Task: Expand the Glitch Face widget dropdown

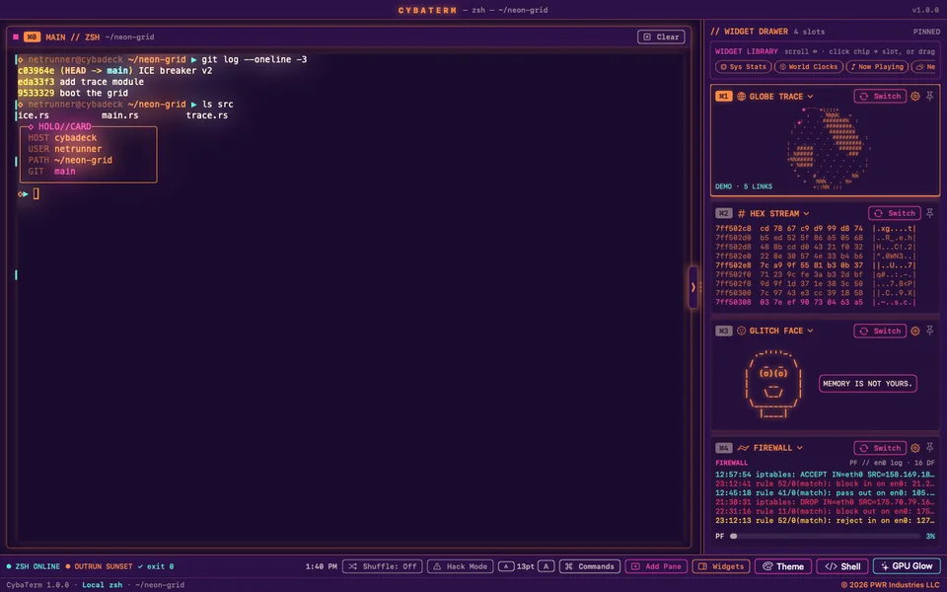Action: [810, 331]
